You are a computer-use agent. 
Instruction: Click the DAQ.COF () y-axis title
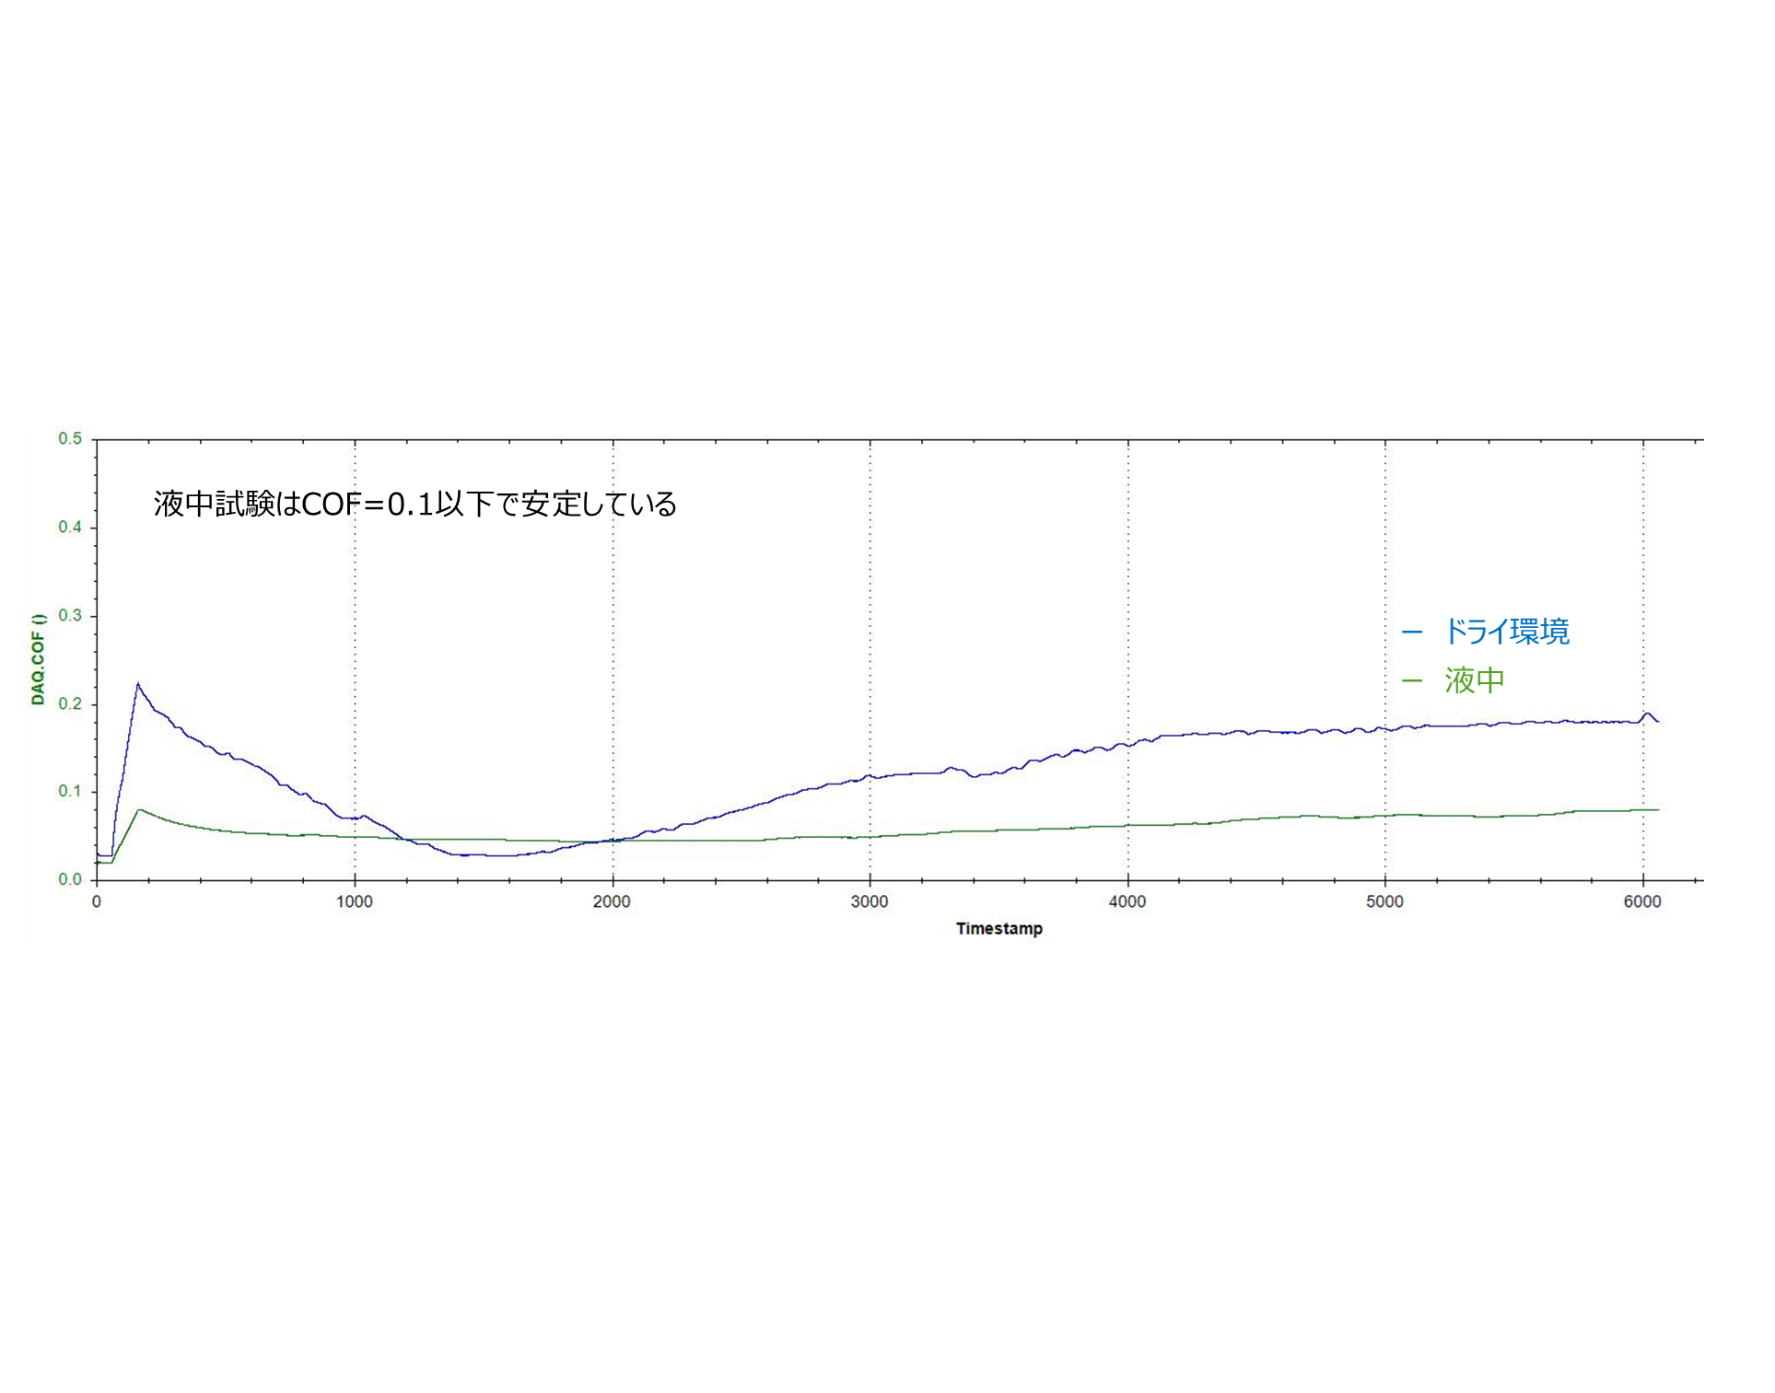click(x=38, y=659)
